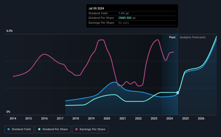The width and height of the screenshot is (221, 137).
Task: Select the 2018 x-axis label
Action: pyautogui.click(x=76, y=118)
